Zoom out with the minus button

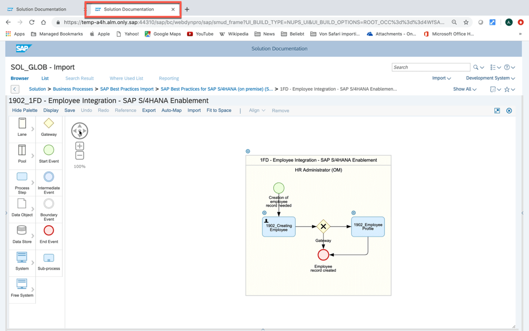tap(80, 156)
